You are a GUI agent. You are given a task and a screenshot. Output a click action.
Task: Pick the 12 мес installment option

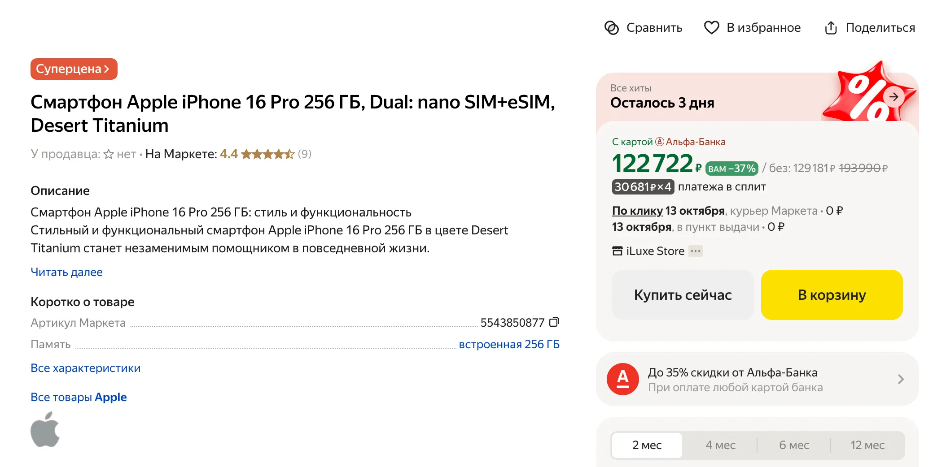(x=867, y=445)
